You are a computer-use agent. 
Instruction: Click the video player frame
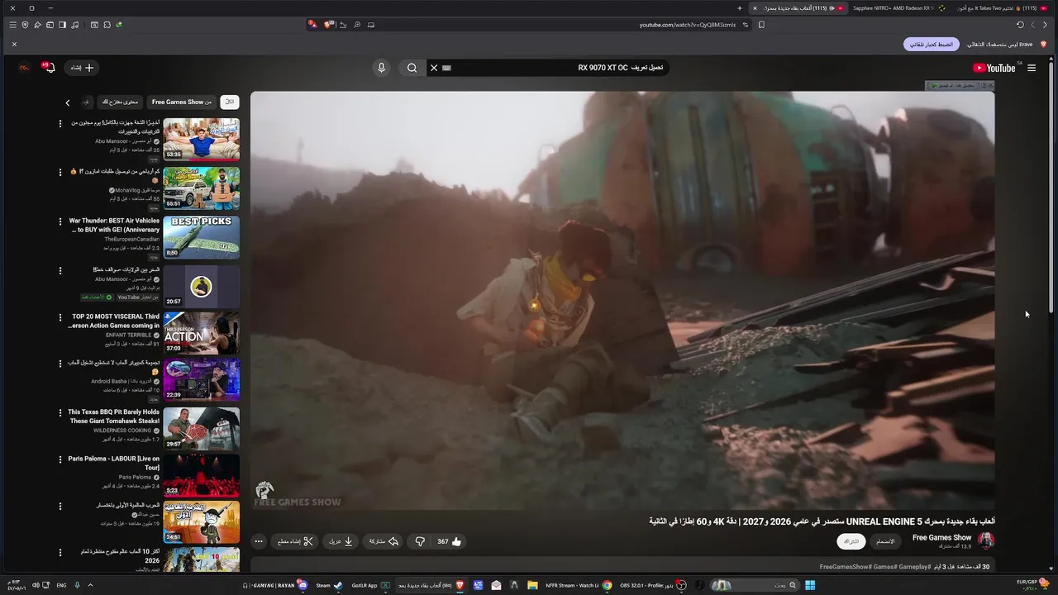coord(622,300)
